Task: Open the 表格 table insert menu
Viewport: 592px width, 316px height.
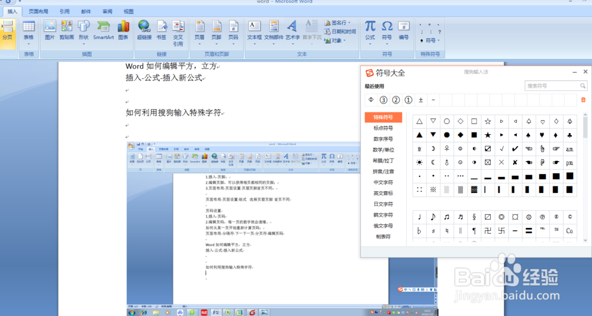Action: coord(28,33)
